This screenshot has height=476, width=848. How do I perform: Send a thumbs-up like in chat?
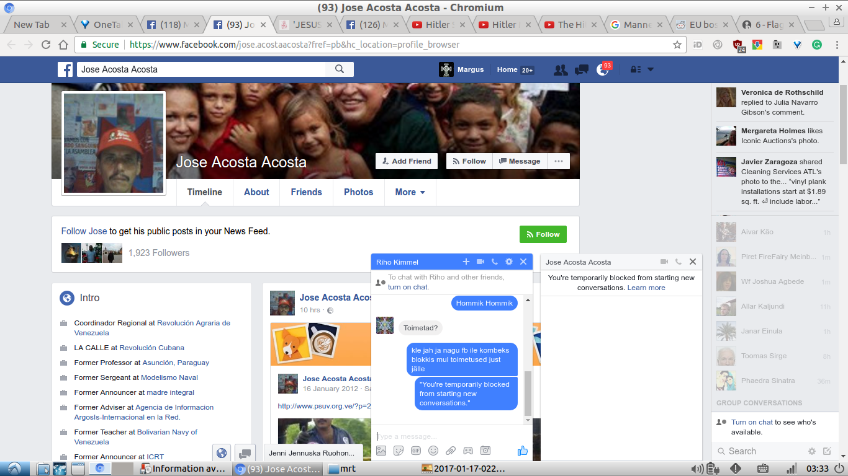[522, 451]
